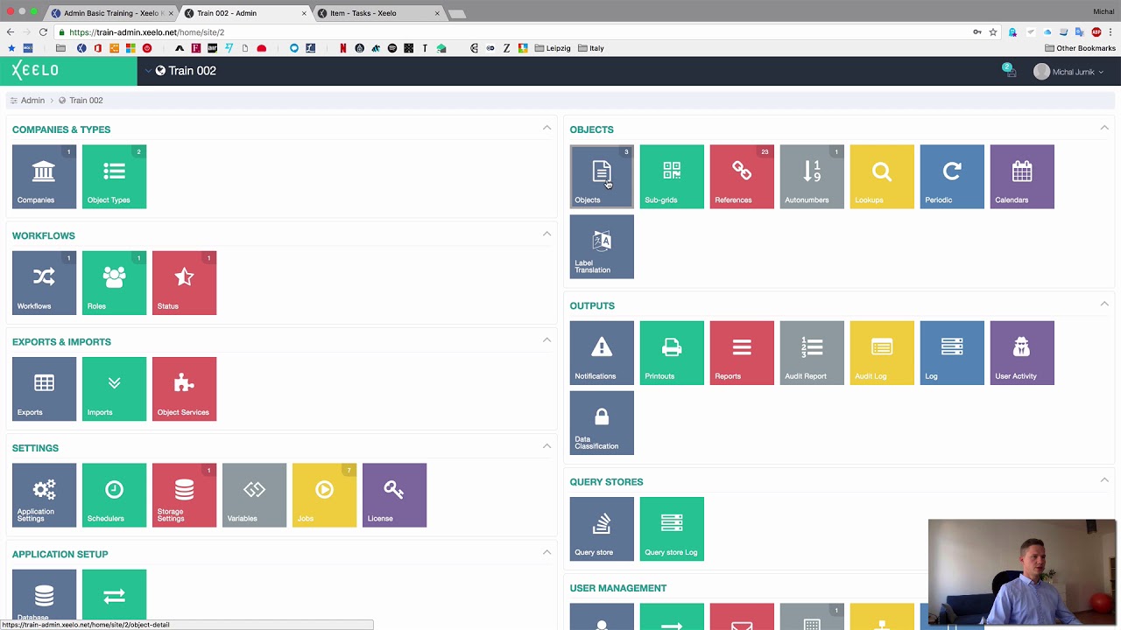Open the Roles tile

114,283
